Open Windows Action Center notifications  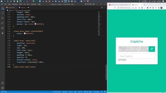pos(163,1)
